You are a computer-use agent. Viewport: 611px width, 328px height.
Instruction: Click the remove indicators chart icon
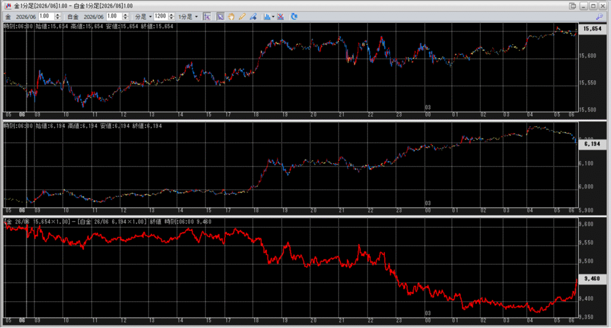(281, 17)
